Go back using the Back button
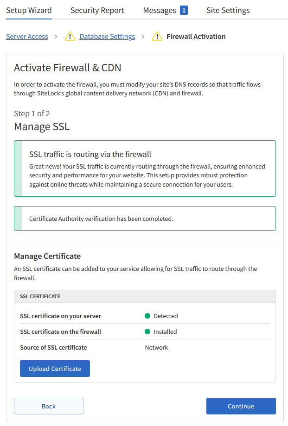 pos(49,406)
